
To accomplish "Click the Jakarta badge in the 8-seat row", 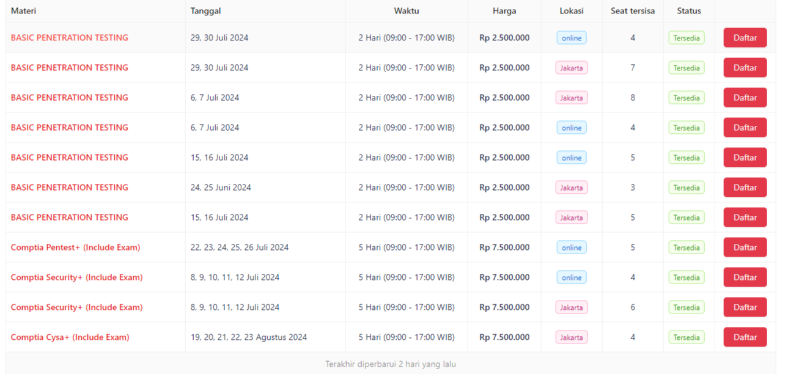I will tap(572, 98).
